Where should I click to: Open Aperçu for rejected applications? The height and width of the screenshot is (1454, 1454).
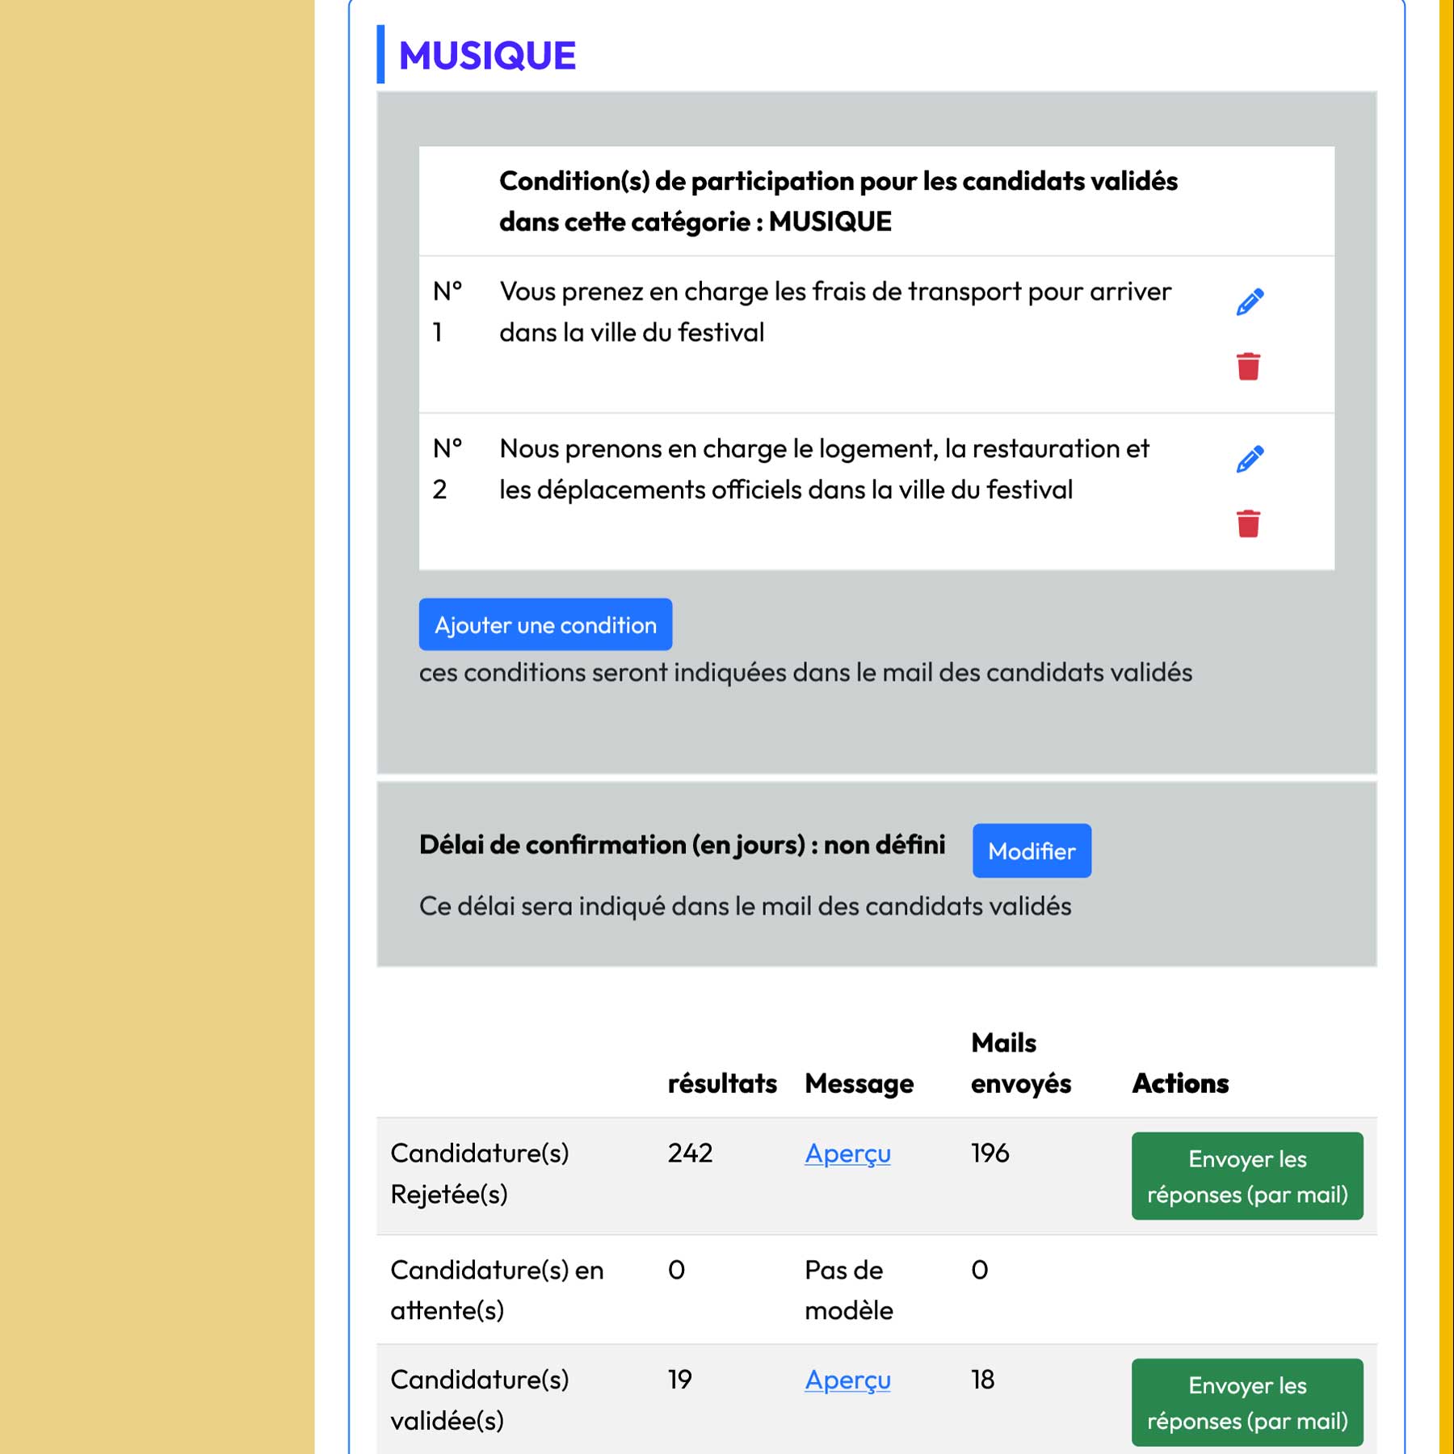pyautogui.click(x=847, y=1154)
